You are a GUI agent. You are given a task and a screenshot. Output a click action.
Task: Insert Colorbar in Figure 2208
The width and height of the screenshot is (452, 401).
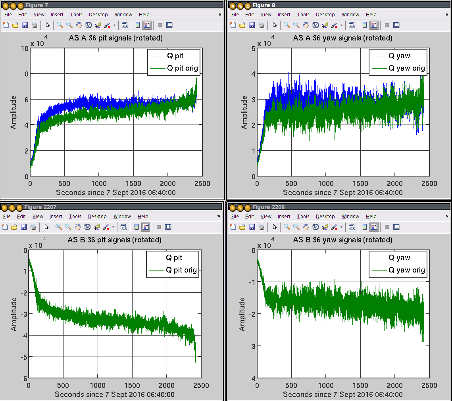(x=365, y=227)
